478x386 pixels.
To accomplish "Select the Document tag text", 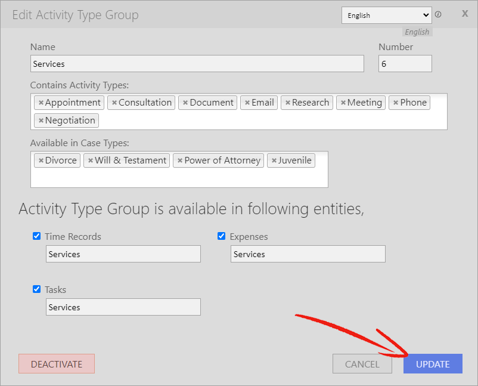I will click(x=212, y=103).
